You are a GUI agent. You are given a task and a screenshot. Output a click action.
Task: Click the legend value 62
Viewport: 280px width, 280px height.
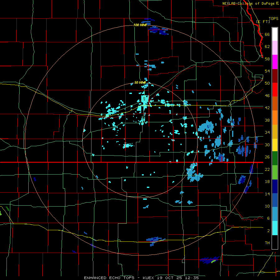click(267, 47)
